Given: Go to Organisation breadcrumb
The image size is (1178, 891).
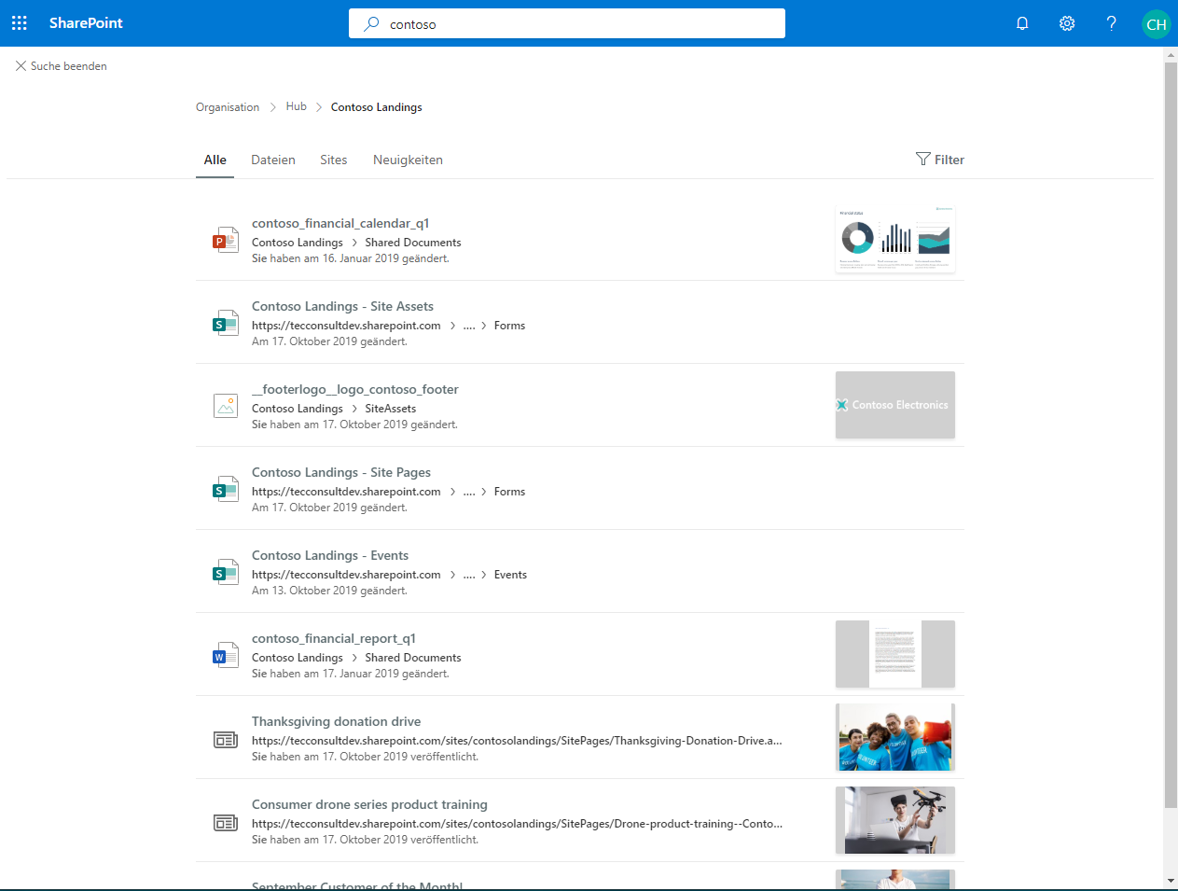Looking at the screenshot, I should pos(228,107).
